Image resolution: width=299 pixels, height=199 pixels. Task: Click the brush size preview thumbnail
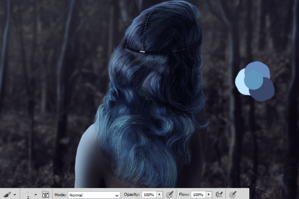tap(27, 194)
